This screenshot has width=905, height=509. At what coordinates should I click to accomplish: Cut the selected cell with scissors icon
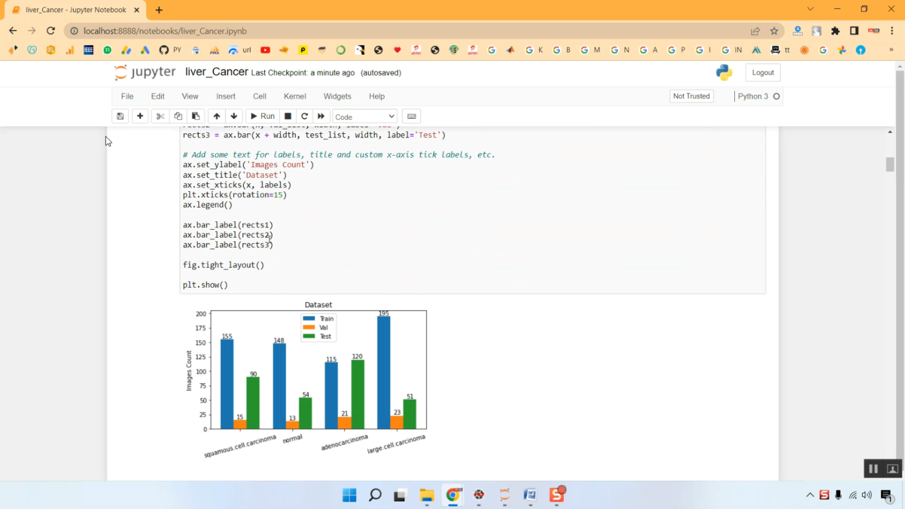[x=160, y=116]
